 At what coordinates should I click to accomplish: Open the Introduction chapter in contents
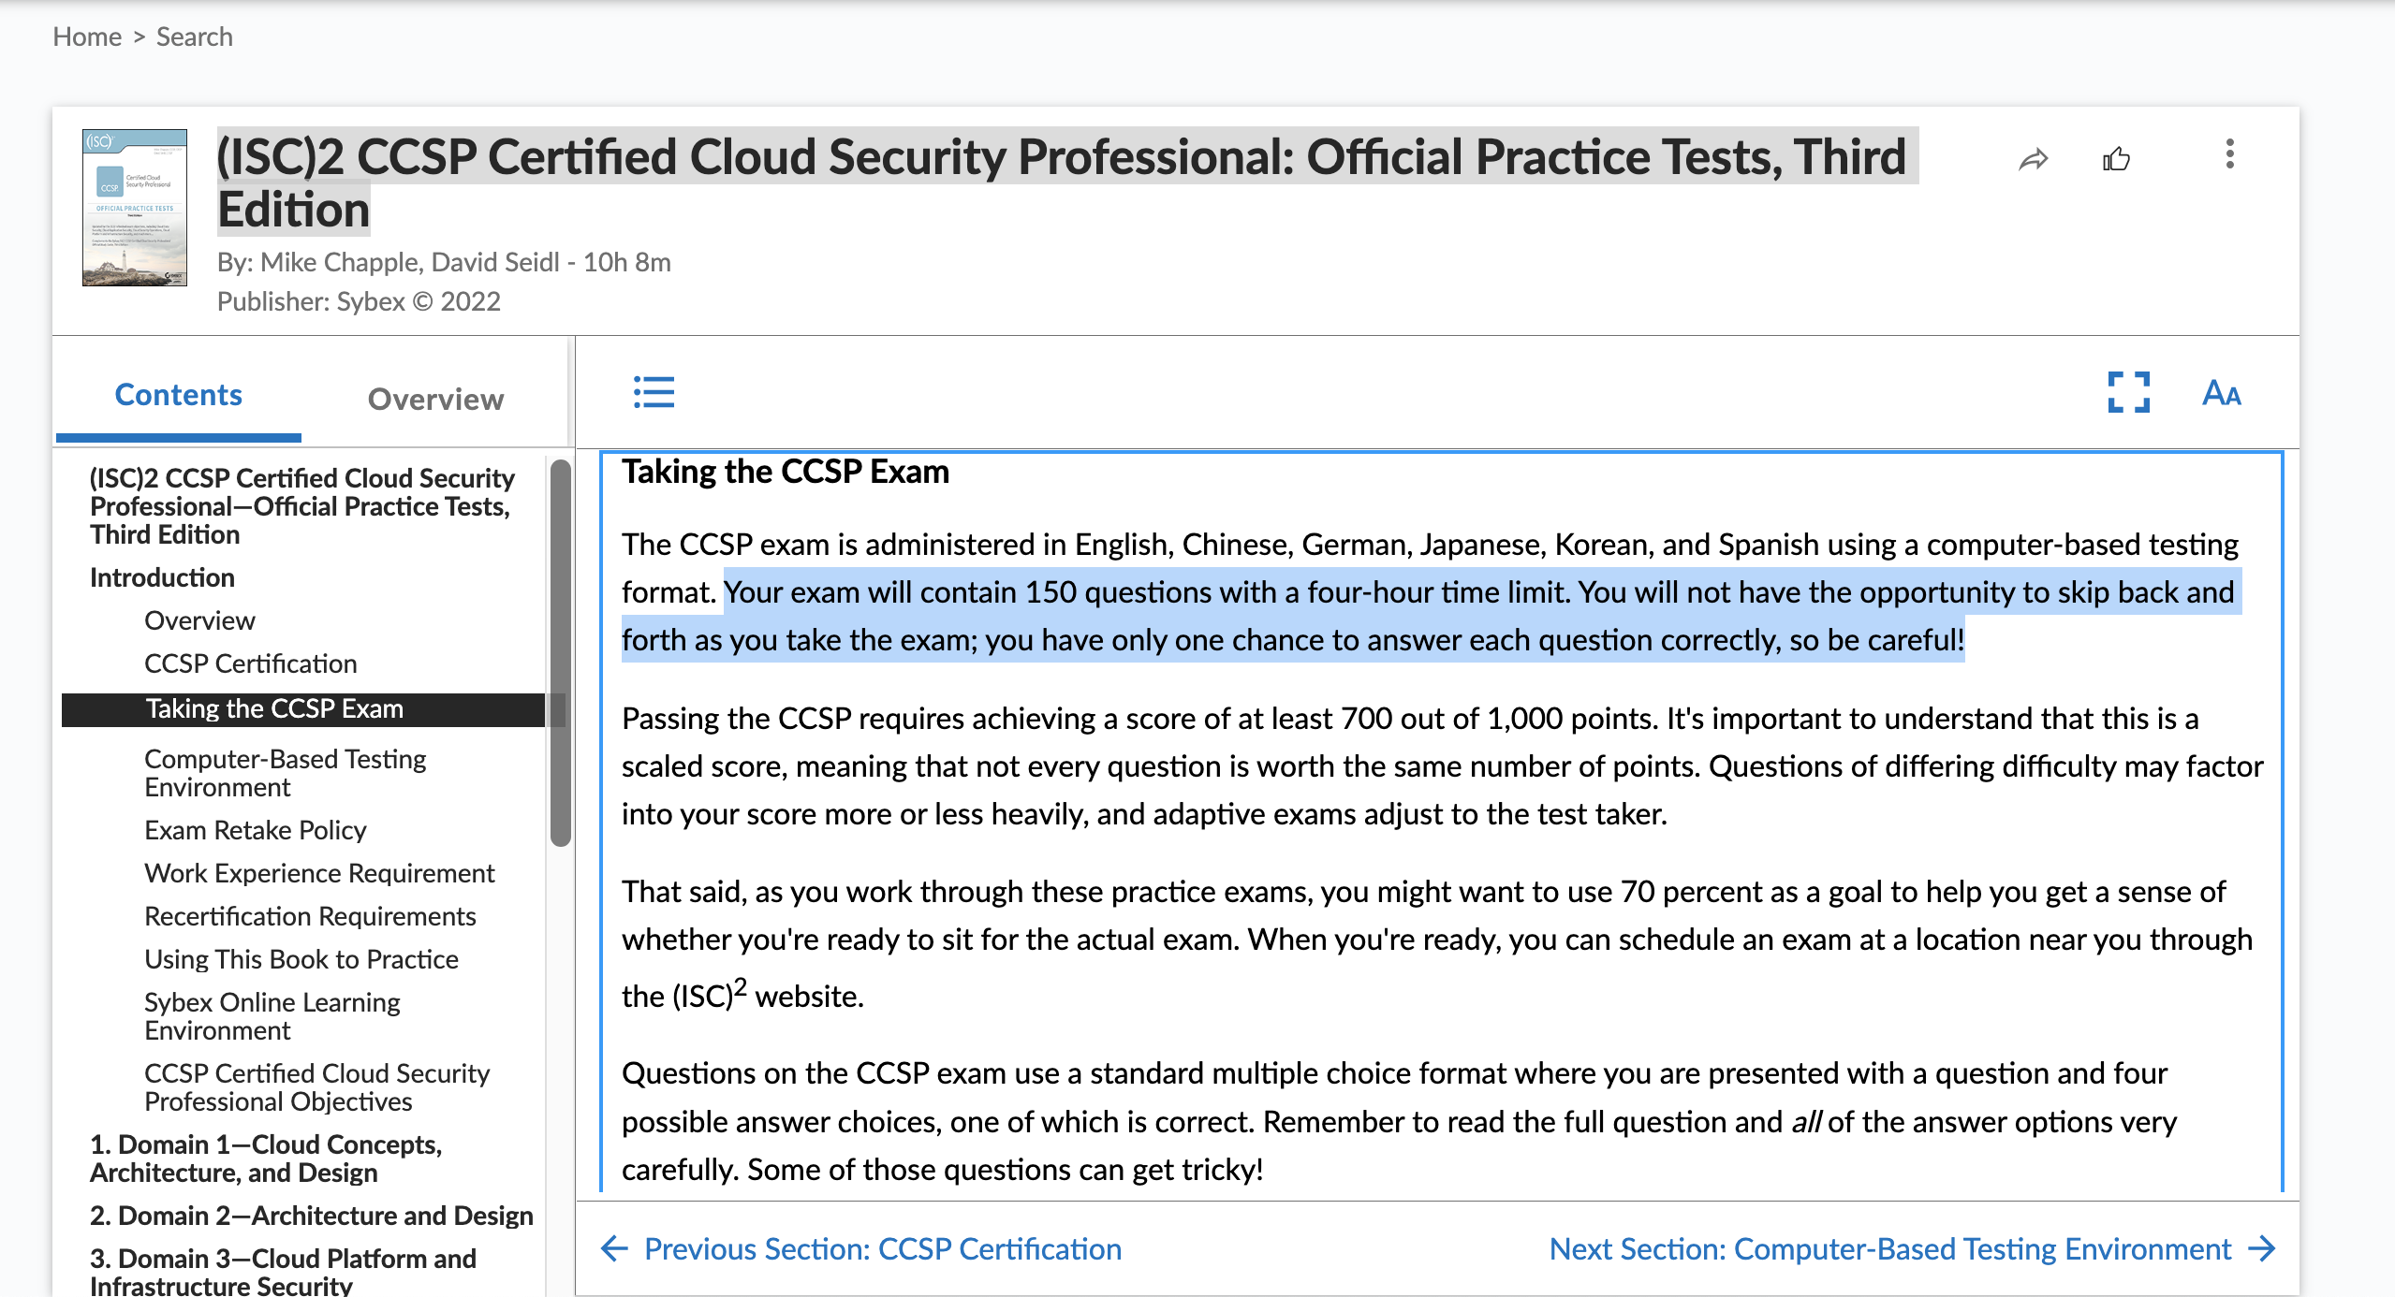point(162,577)
